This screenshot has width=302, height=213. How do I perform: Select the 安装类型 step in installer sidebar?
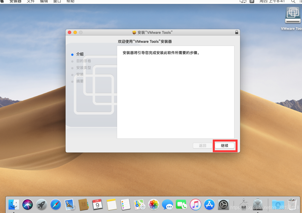point(84,68)
